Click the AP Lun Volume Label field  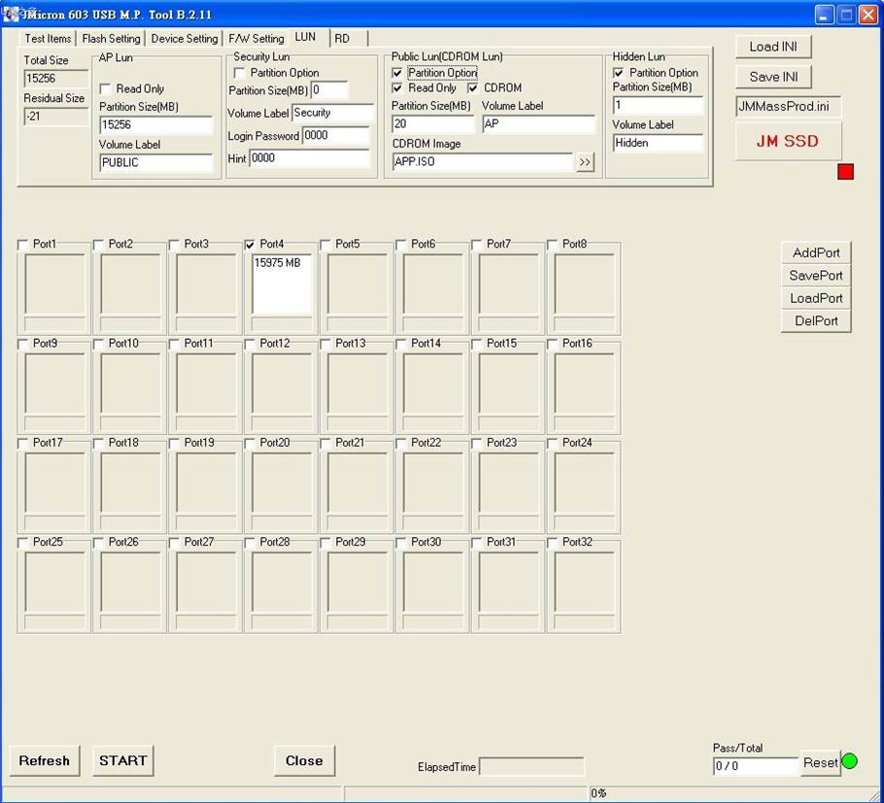[x=156, y=163]
